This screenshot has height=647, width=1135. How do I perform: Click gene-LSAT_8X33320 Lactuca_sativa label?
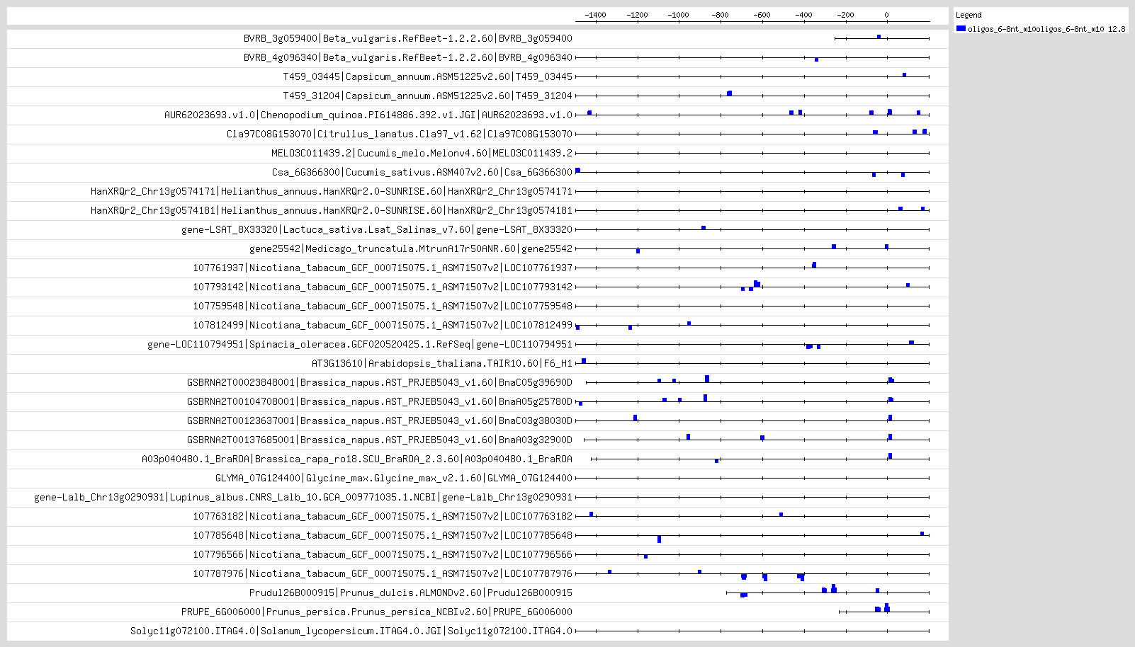377,229
